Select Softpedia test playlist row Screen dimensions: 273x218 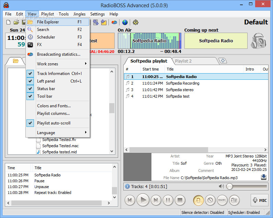click(196, 96)
